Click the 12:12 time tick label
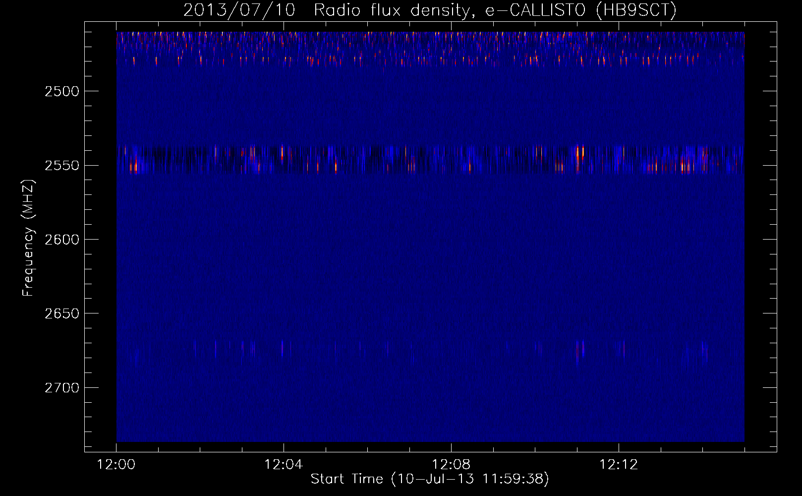The width and height of the screenshot is (802, 496). click(619, 465)
